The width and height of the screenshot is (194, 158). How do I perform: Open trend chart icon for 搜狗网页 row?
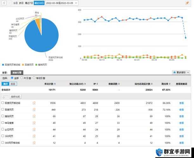point(34,116)
